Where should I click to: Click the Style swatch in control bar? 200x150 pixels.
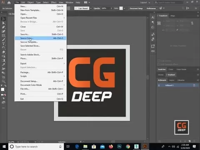(x=121, y=8)
